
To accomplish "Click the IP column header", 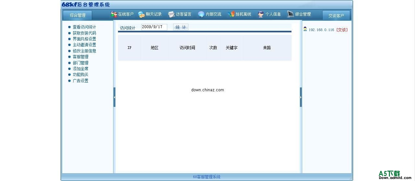I will coord(129,48).
